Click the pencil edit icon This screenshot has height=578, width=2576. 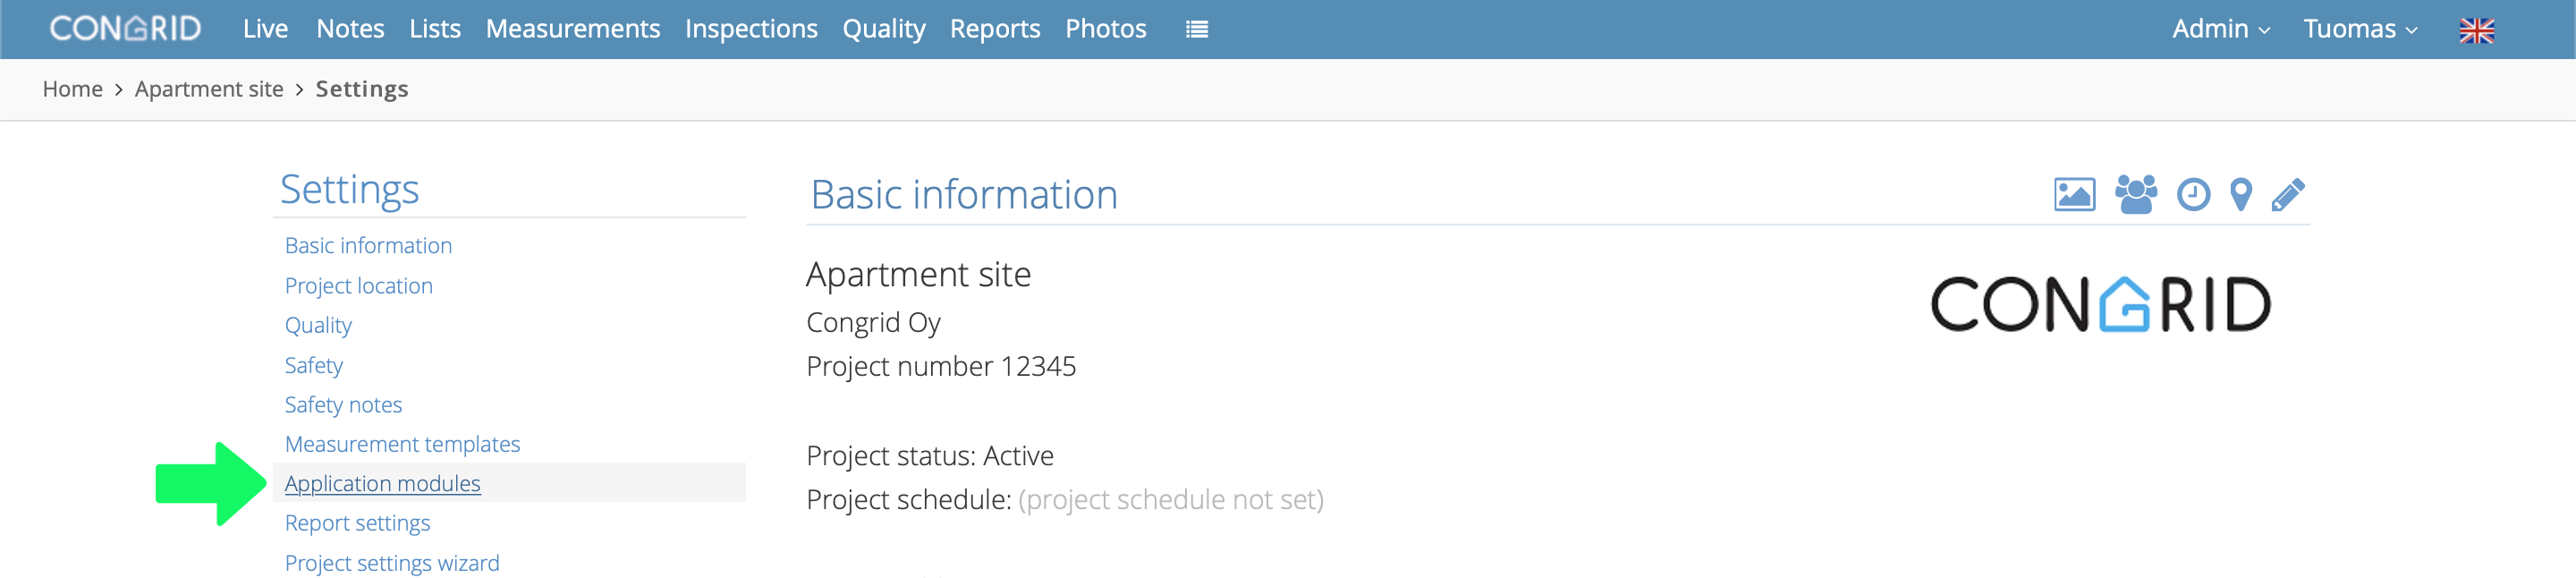[2288, 194]
